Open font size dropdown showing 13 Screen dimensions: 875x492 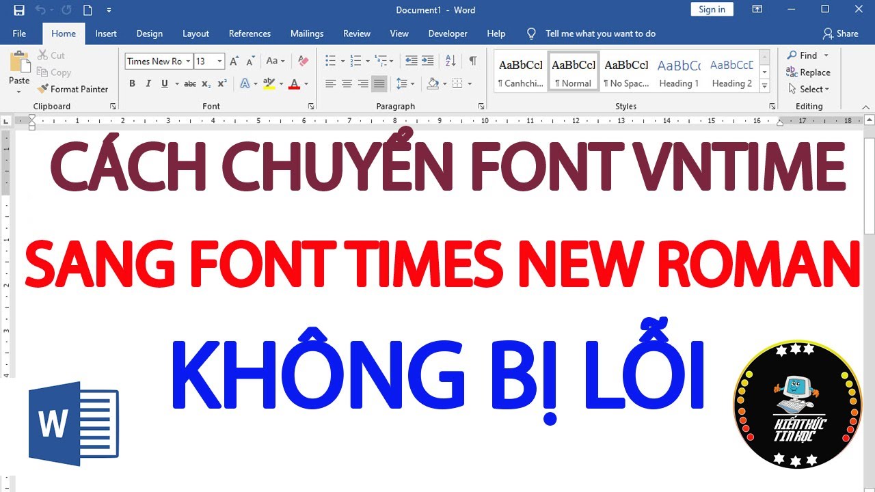tap(219, 61)
